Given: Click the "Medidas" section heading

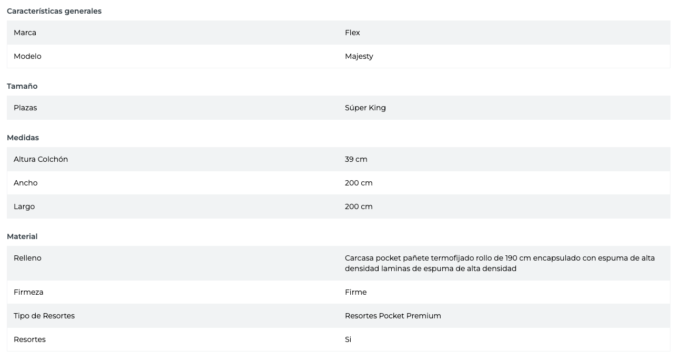Looking at the screenshot, I should point(23,138).
